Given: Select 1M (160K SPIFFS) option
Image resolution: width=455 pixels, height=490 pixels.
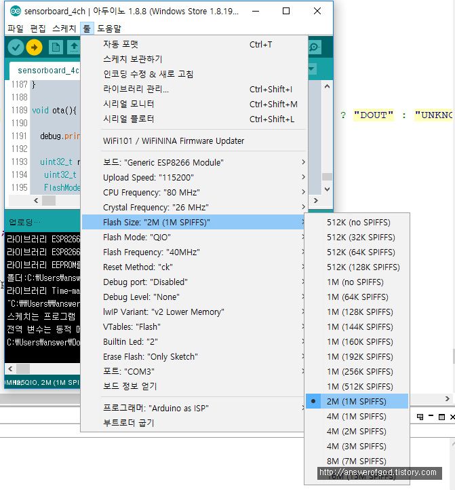Looking at the screenshot, I should 357,342.
